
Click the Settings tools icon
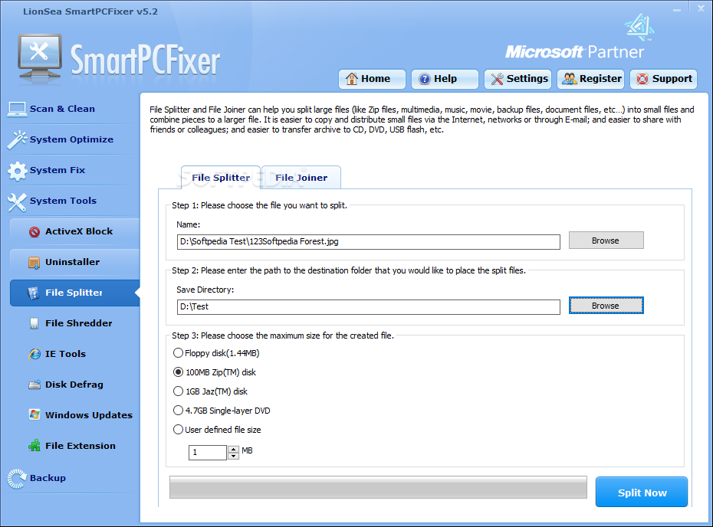(497, 79)
